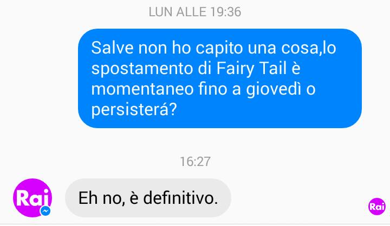Image resolution: width=390 pixels, height=226 pixels.
Task: Click the Messenger badge on Rai avatar
Action: pyautogui.click(x=45, y=211)
